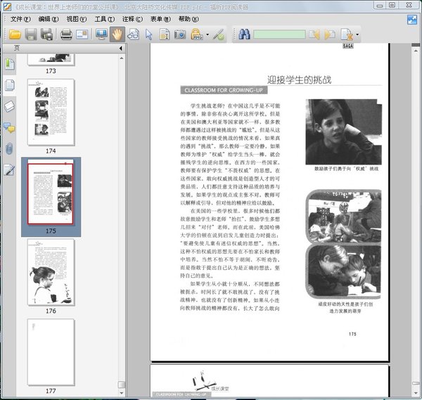Click the binoculars search icon
The height and width of the screenshot is (400, 422).
244,34
